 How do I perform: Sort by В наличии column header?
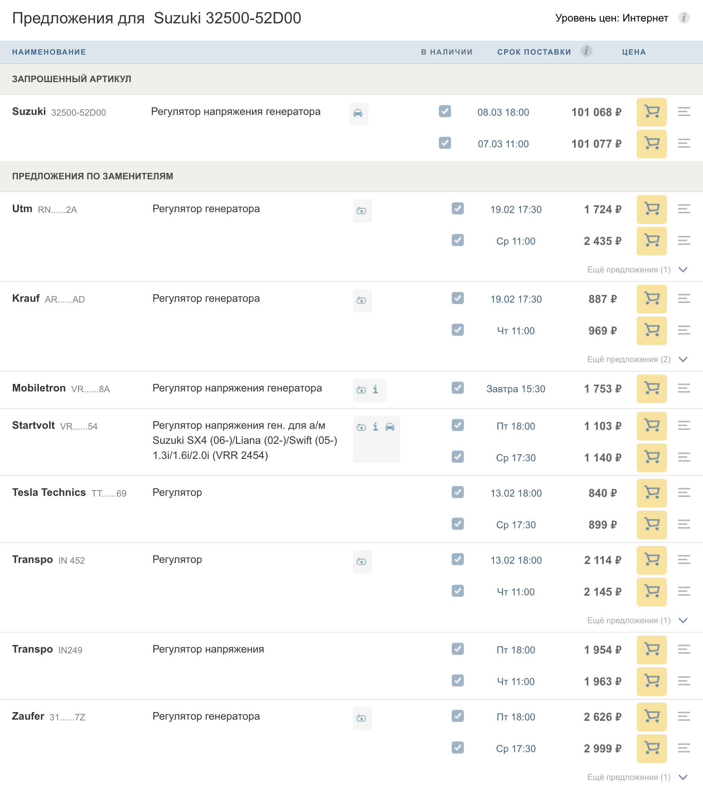pyautogui.click(x=447, y=52)
